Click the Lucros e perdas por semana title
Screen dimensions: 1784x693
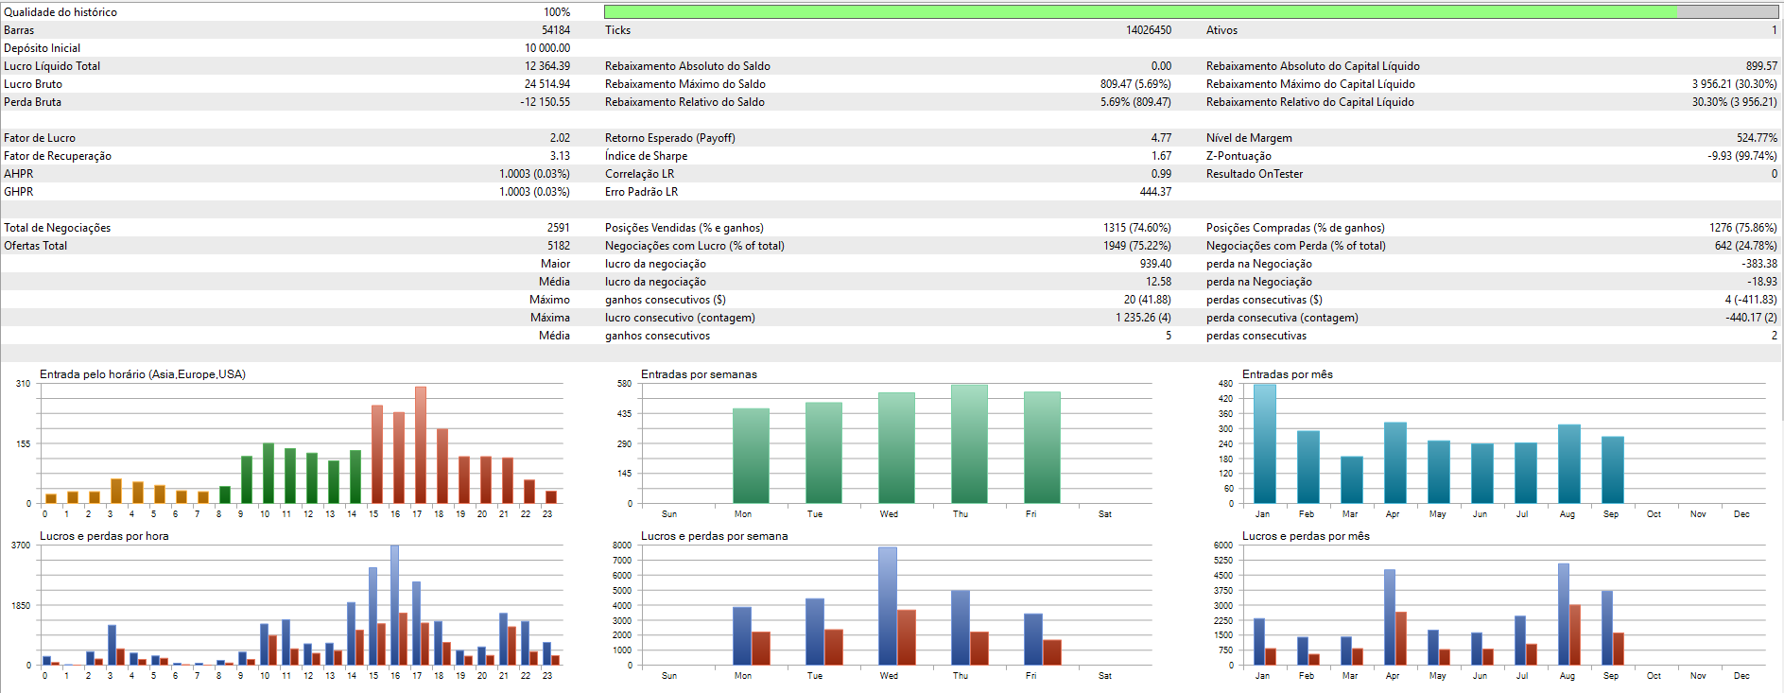(x=714, y=536)
